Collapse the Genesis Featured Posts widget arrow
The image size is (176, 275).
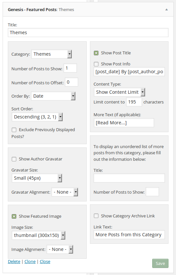point(167,10)
